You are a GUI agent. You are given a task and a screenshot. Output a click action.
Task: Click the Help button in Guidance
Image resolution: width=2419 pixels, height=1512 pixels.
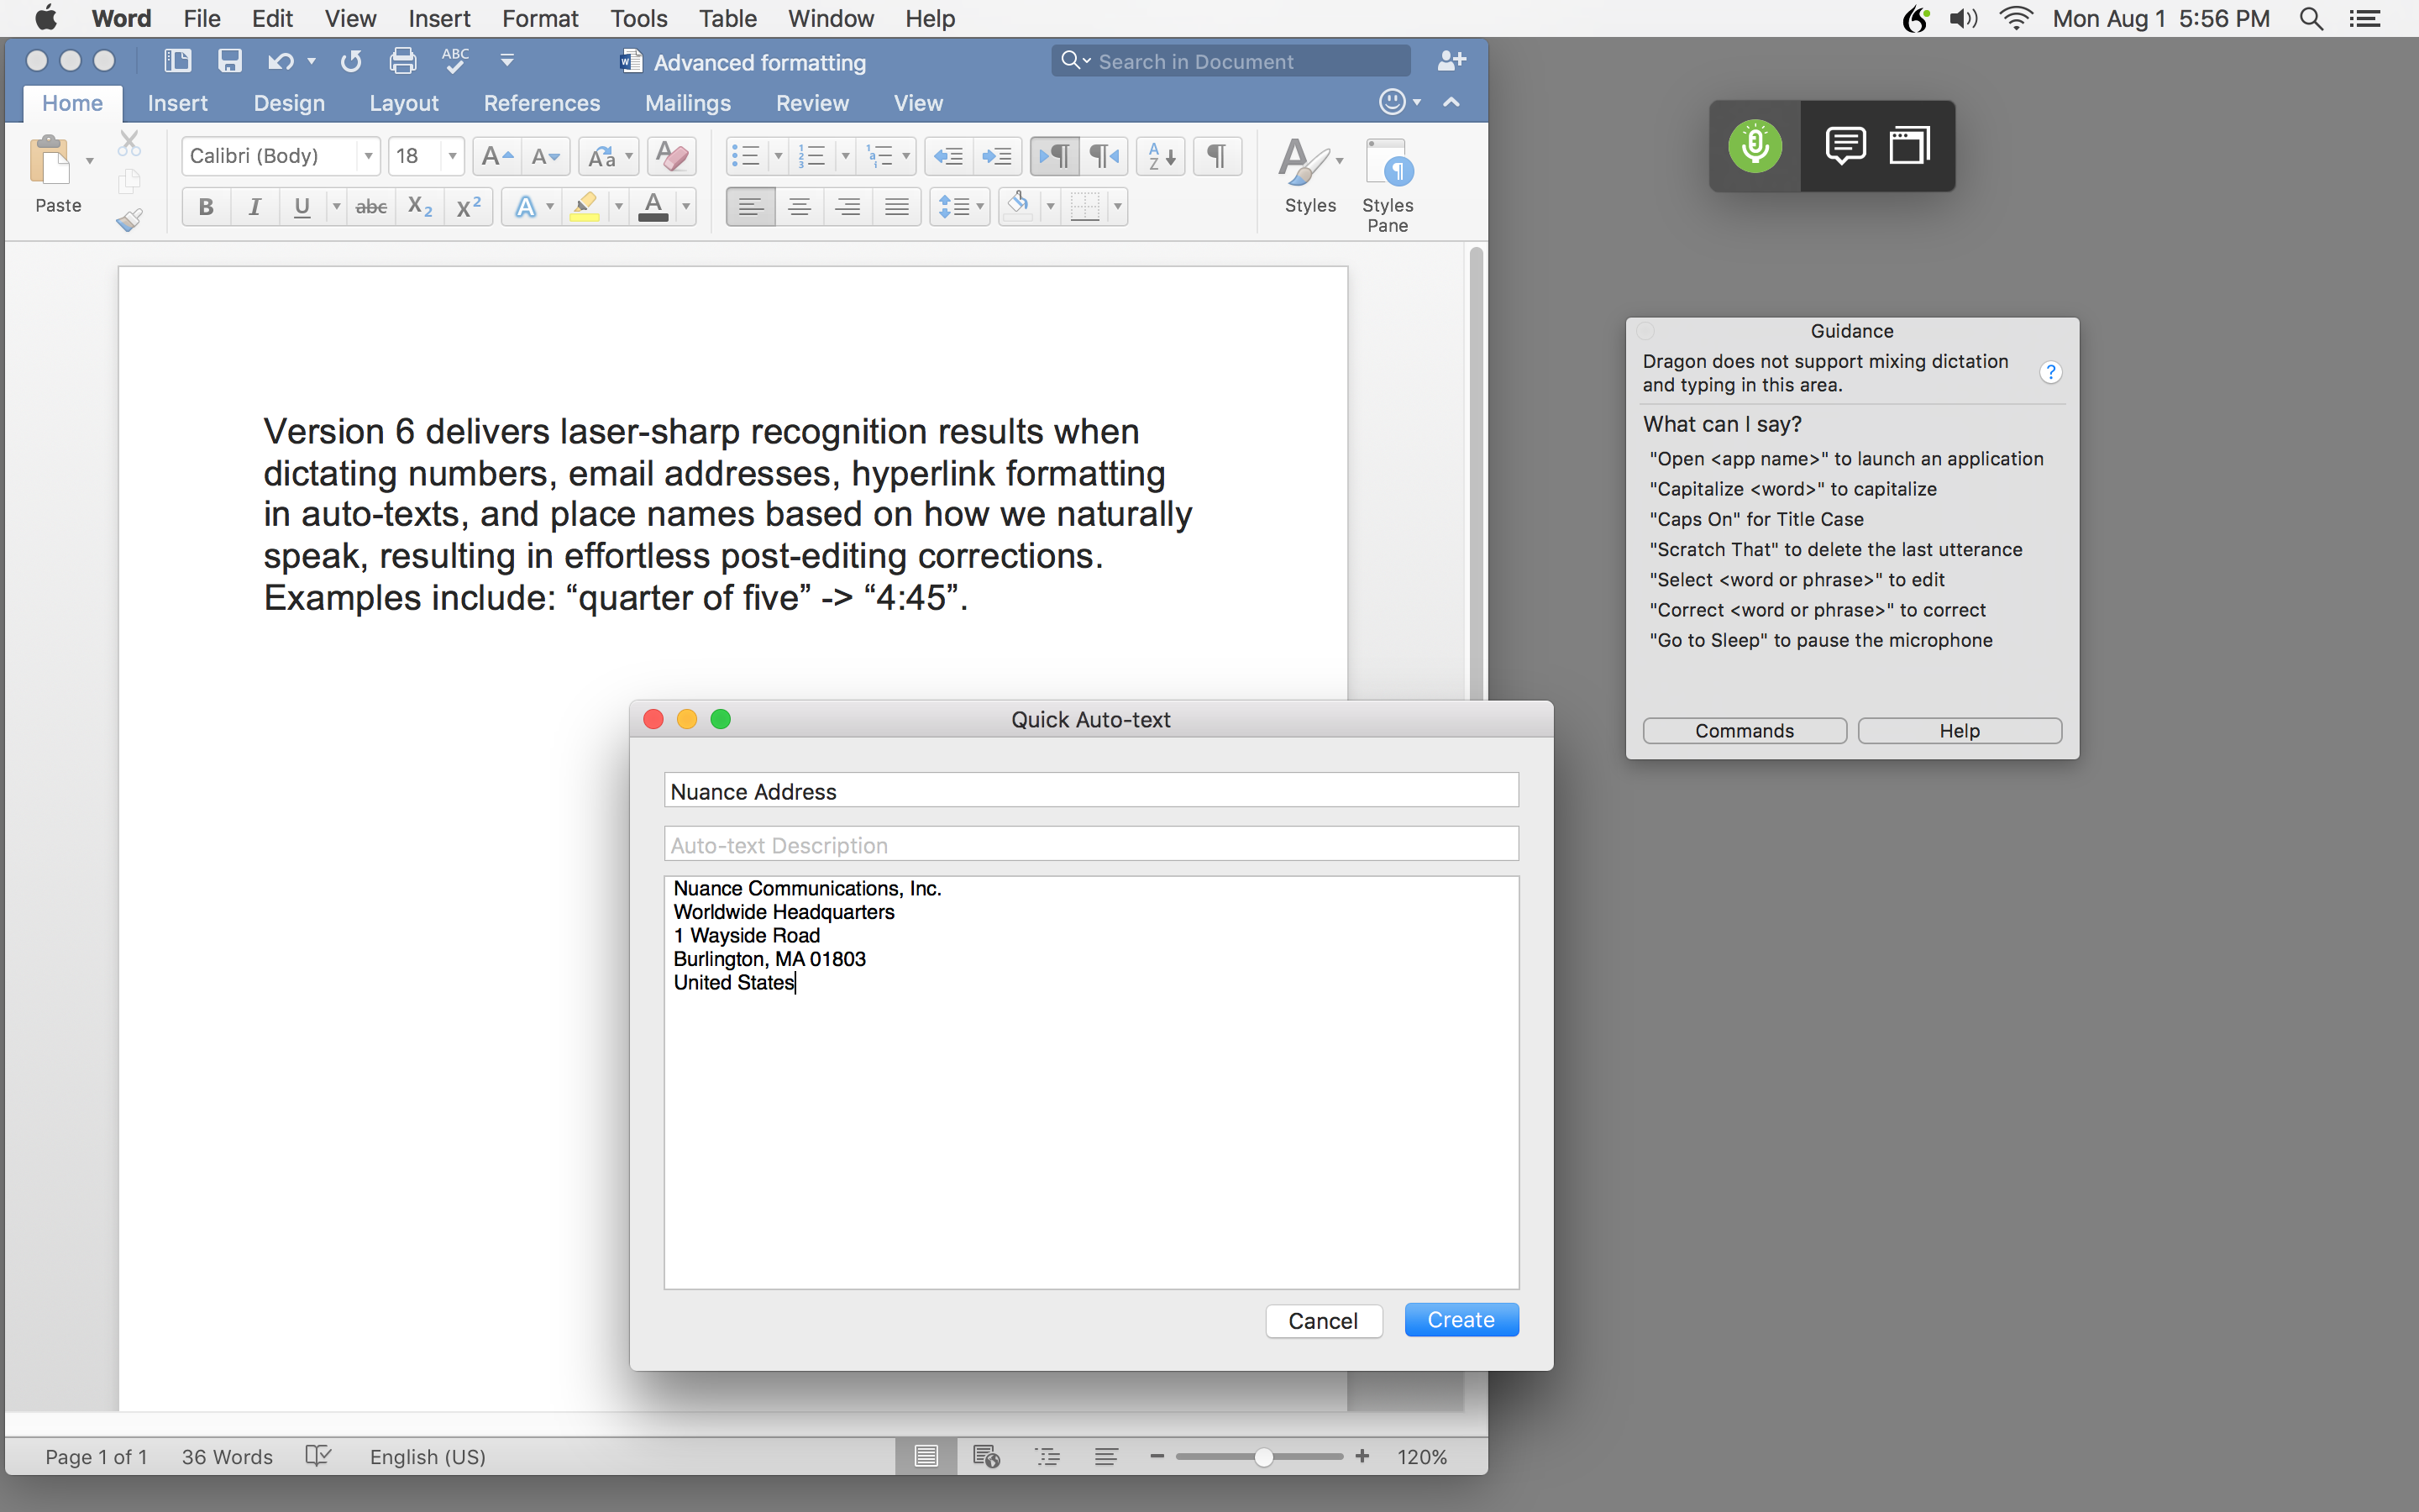(1960, 731)
